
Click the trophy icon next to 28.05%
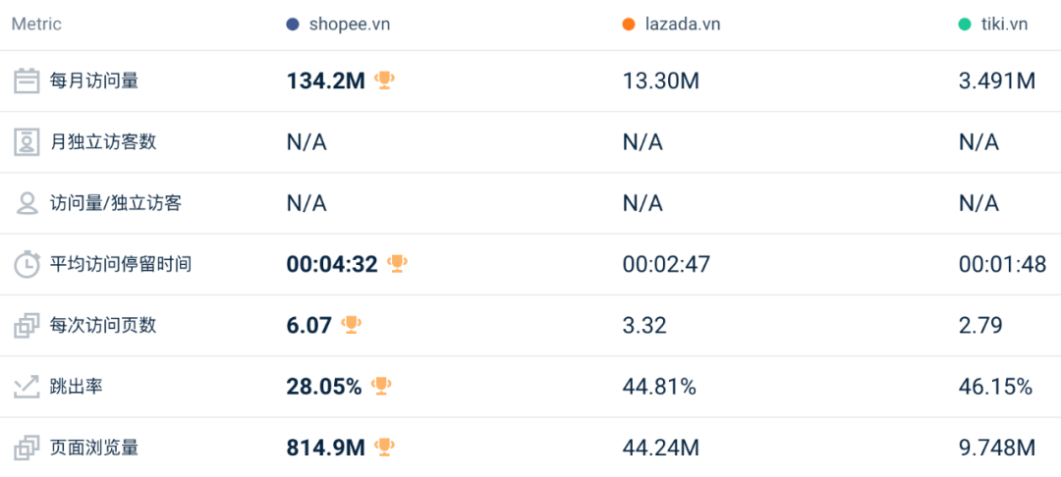click(381, 387)
